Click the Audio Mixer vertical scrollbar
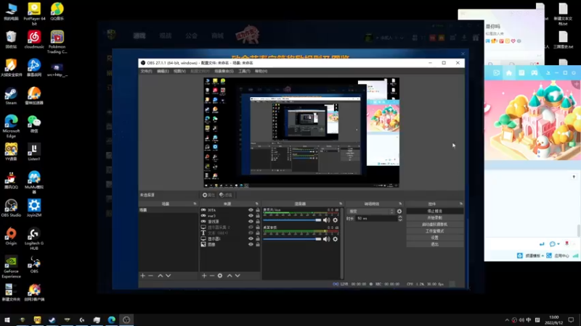The width and height of the screenshot is (581, 326). click(341, 243)
